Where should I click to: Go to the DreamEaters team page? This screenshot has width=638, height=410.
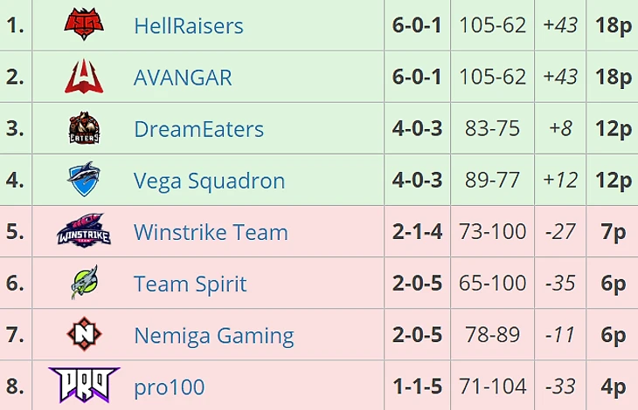(198, 129)
